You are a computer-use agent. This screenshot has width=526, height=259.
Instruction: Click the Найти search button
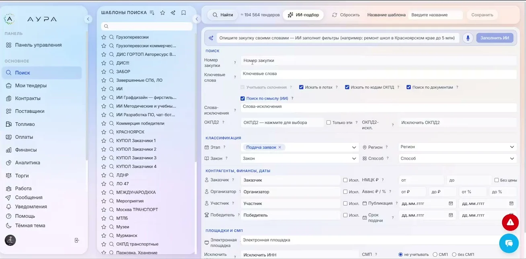tap(223, 15)
